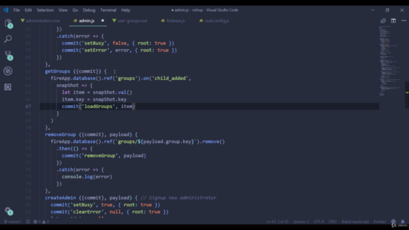Click 'loadGroups' string on line 67

(98, 107)
